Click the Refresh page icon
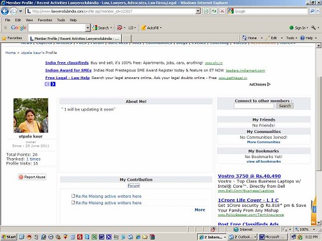Screen dimensions: 322x241 (x=214, y=11)
